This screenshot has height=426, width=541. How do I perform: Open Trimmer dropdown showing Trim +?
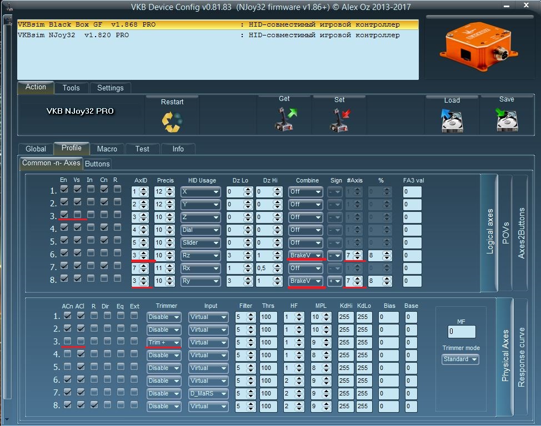tap(164, 343)
